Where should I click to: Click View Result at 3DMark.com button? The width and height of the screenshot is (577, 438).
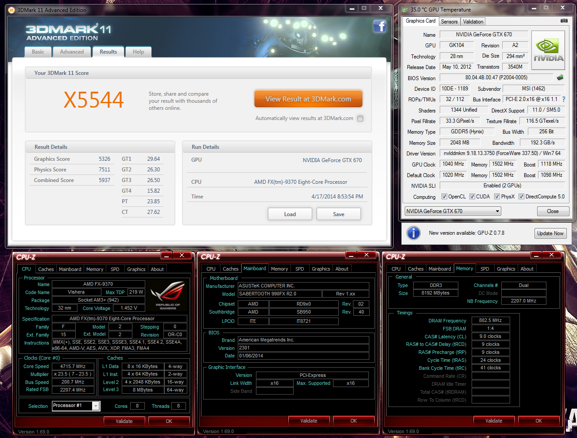click(x=308, y=99)
